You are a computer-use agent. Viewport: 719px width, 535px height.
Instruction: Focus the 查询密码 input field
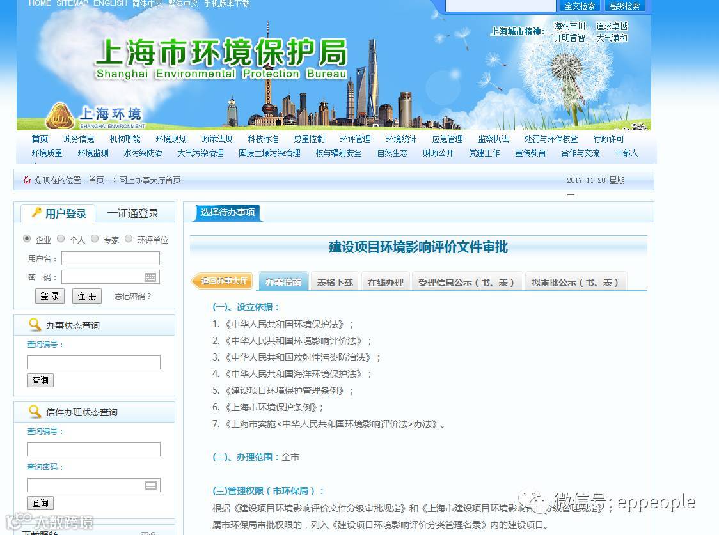click(x=93, y=485)
